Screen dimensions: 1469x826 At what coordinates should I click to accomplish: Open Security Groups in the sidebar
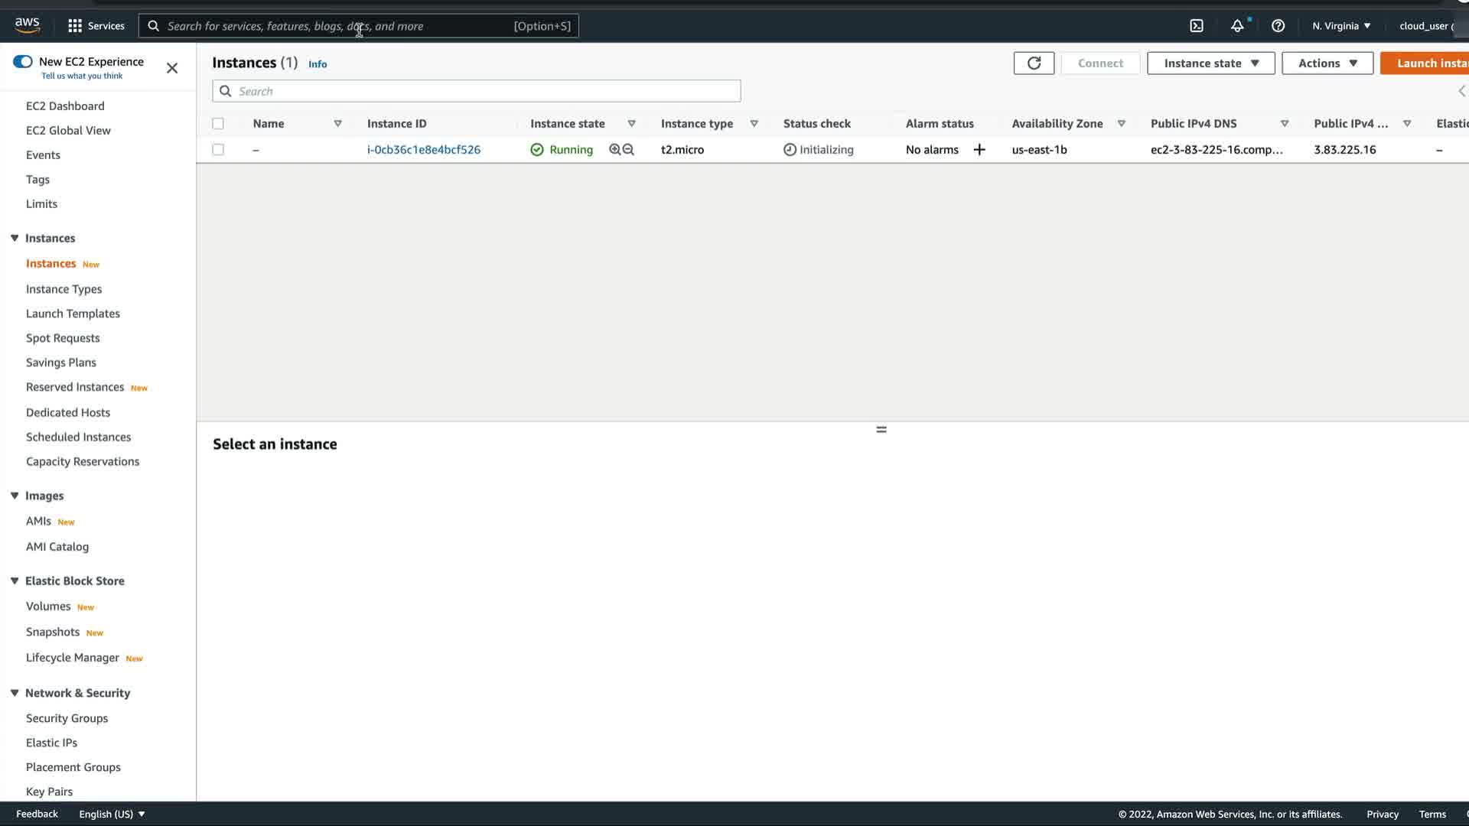(67, 718)
